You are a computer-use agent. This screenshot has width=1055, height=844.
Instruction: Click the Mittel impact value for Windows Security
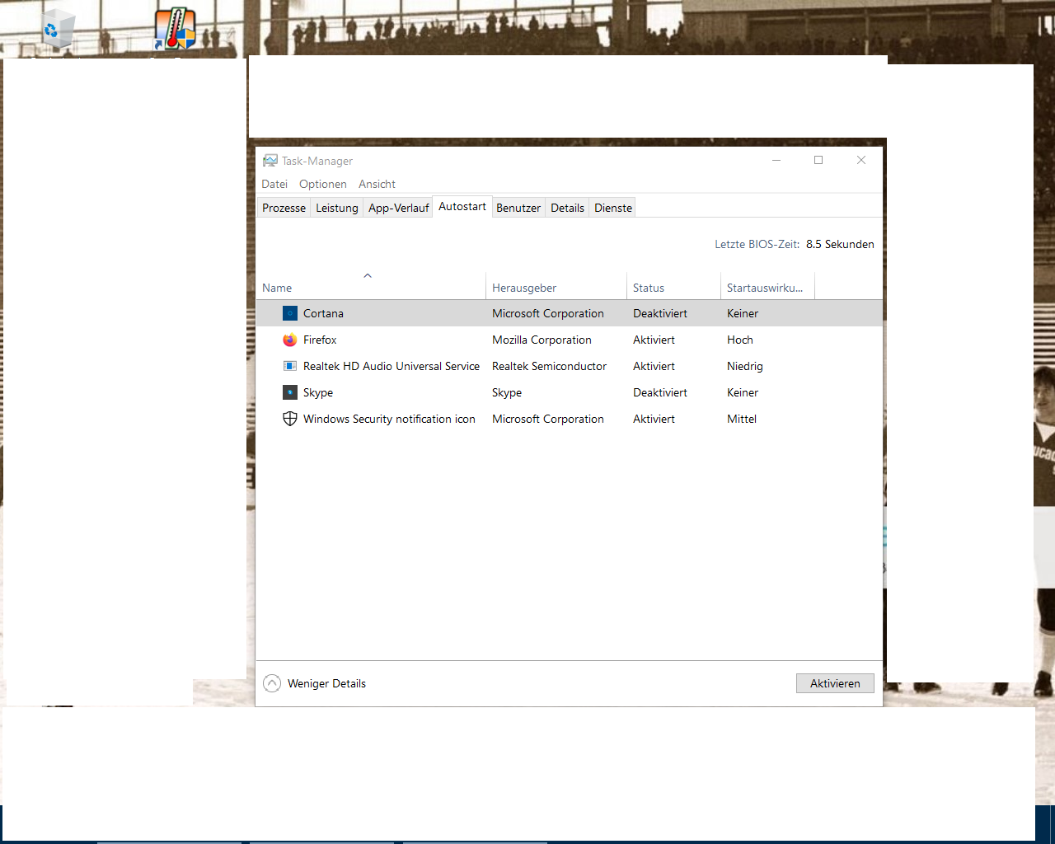[742, 419]
